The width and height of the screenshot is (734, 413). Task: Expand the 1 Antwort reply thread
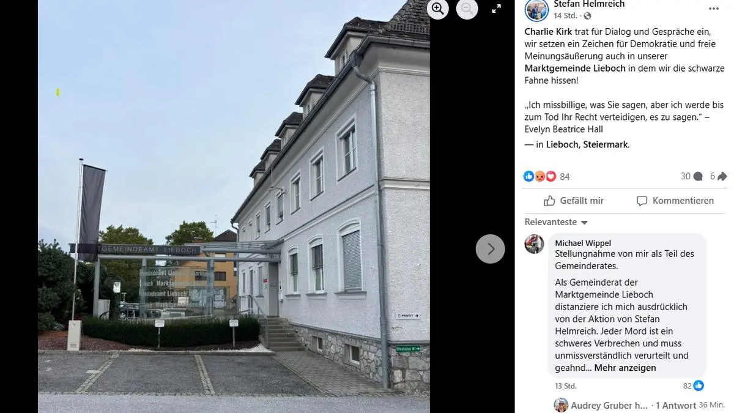pos(675,405)
